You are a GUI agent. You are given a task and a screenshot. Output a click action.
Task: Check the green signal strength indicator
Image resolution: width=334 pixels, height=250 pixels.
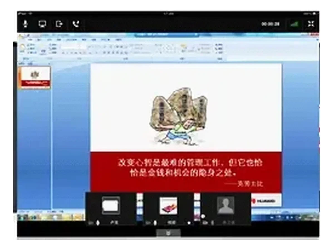(294, 24)
